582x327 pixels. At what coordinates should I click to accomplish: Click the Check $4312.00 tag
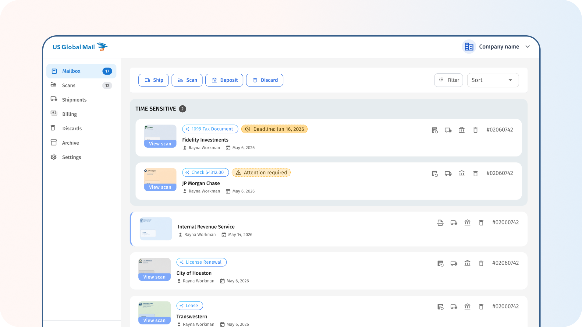[x=206, y=173]
